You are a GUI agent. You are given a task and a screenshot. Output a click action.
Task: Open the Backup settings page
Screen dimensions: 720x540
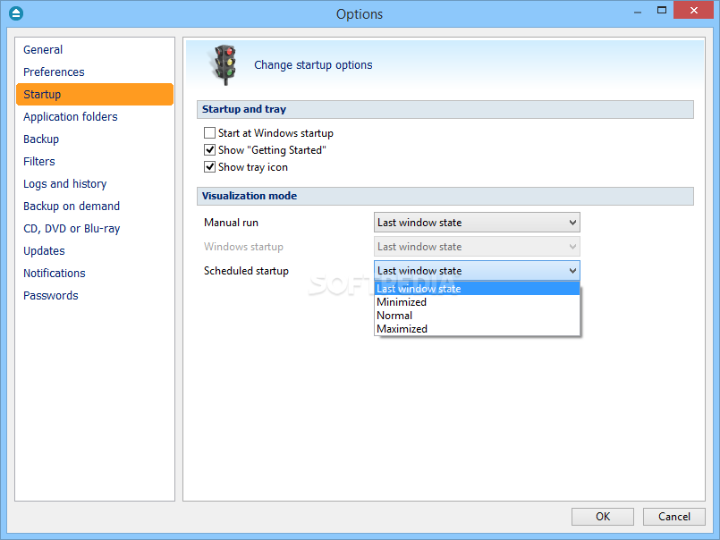pyautogui.click(x=95, y=139)
